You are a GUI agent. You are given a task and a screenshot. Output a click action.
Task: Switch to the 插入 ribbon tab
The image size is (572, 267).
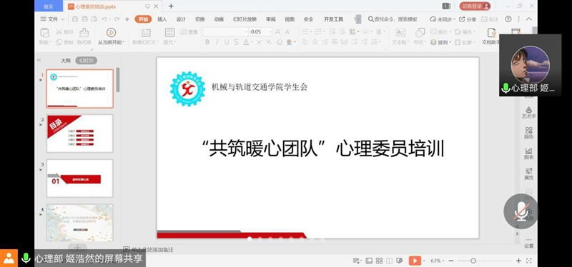point(162,19)
